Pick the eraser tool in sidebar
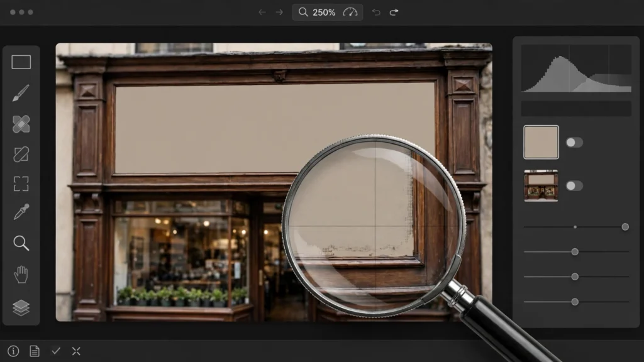Viewport: 644px width, 362px height. click(21, 155)
